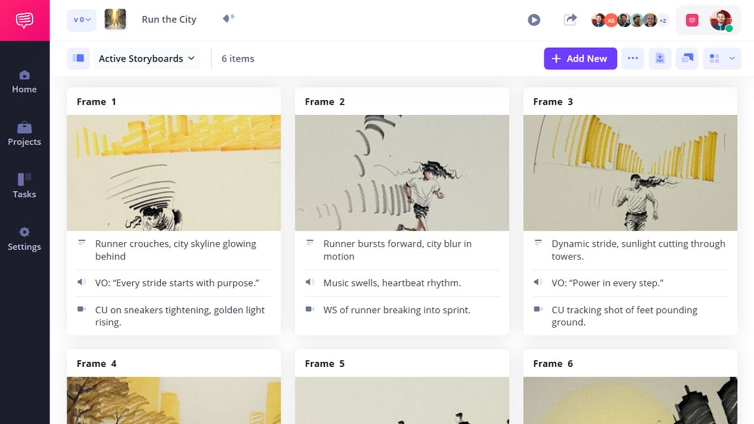The width and height of the screenshot is (754, 424).
Task: Click the share arrow icon
Action: point(570,20)
